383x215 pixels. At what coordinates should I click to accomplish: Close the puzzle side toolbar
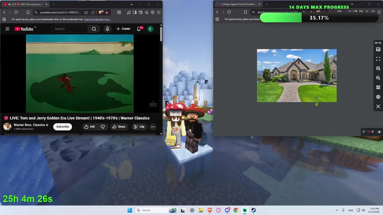[x=378, y=107]
